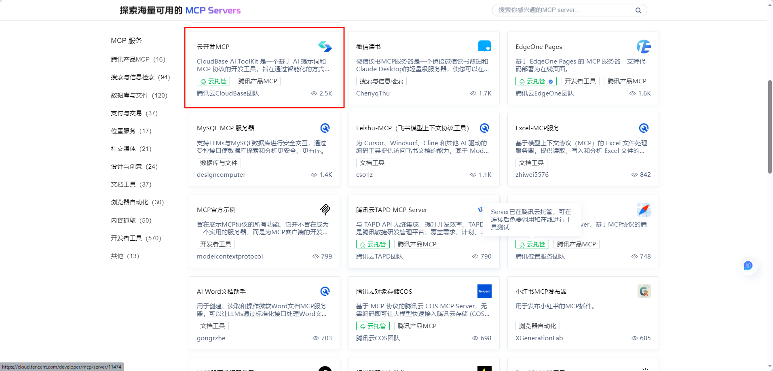The height and width of the screenshot is (371, 773).
Task: Click the 腾讯云对象存储COS Tencent logo
Action: (484, 291)
